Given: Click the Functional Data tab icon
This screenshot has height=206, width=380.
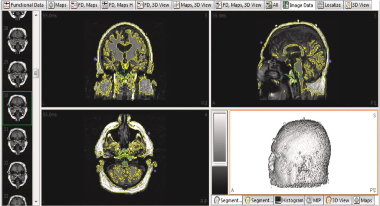Looking at the screenshot, I should tap(7, 5).
